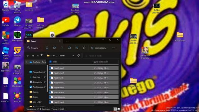Select the bandicam 2022-08-1 video on desktop
199x112 pixels.
[x=75, y=8]
